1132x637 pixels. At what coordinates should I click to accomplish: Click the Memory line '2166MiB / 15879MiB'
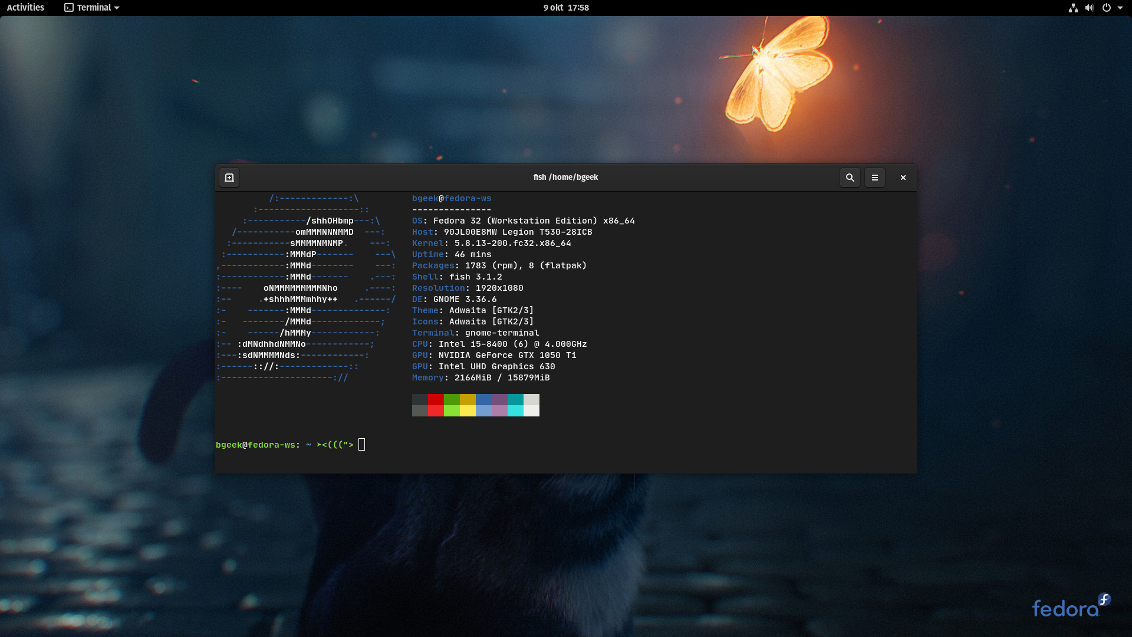(502, 377)
